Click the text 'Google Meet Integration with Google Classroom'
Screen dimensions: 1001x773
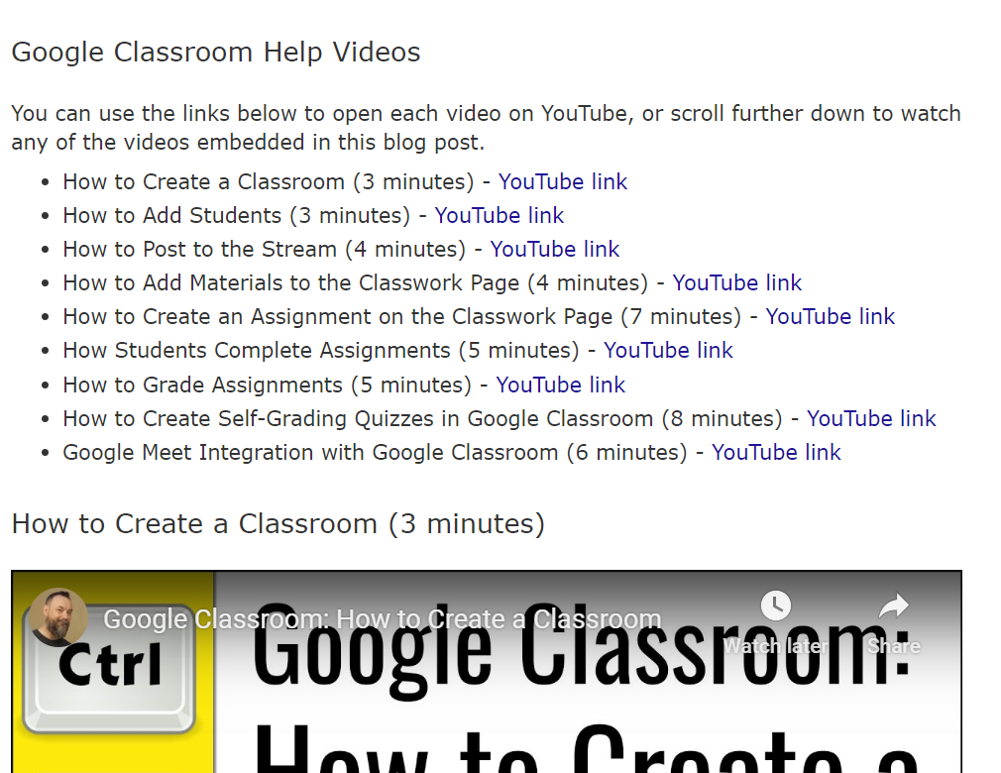[310, 453]
